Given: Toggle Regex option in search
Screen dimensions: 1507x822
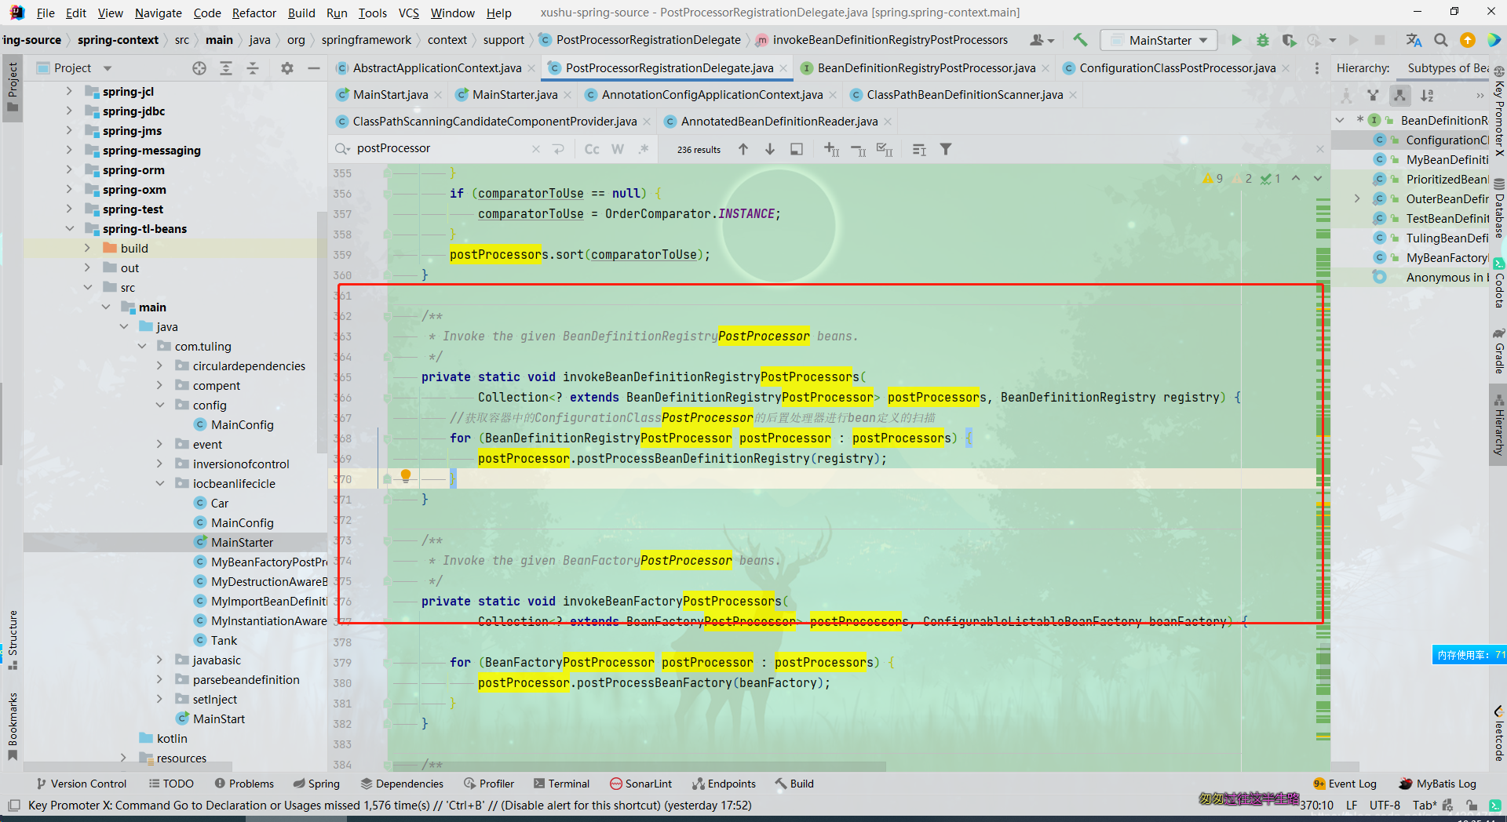Looking at the screenshot, I should 644,149.
